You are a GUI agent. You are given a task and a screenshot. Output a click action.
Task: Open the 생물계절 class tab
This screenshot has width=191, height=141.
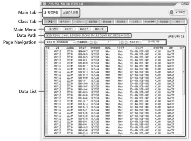[93, 22]
